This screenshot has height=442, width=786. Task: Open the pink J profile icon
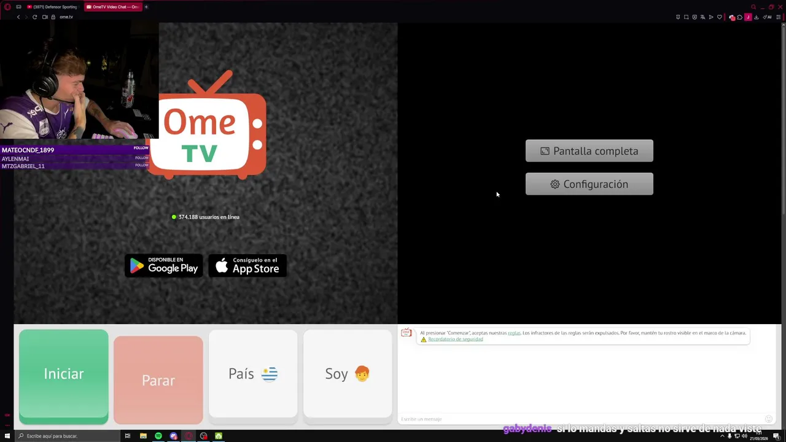pos(748,17)
